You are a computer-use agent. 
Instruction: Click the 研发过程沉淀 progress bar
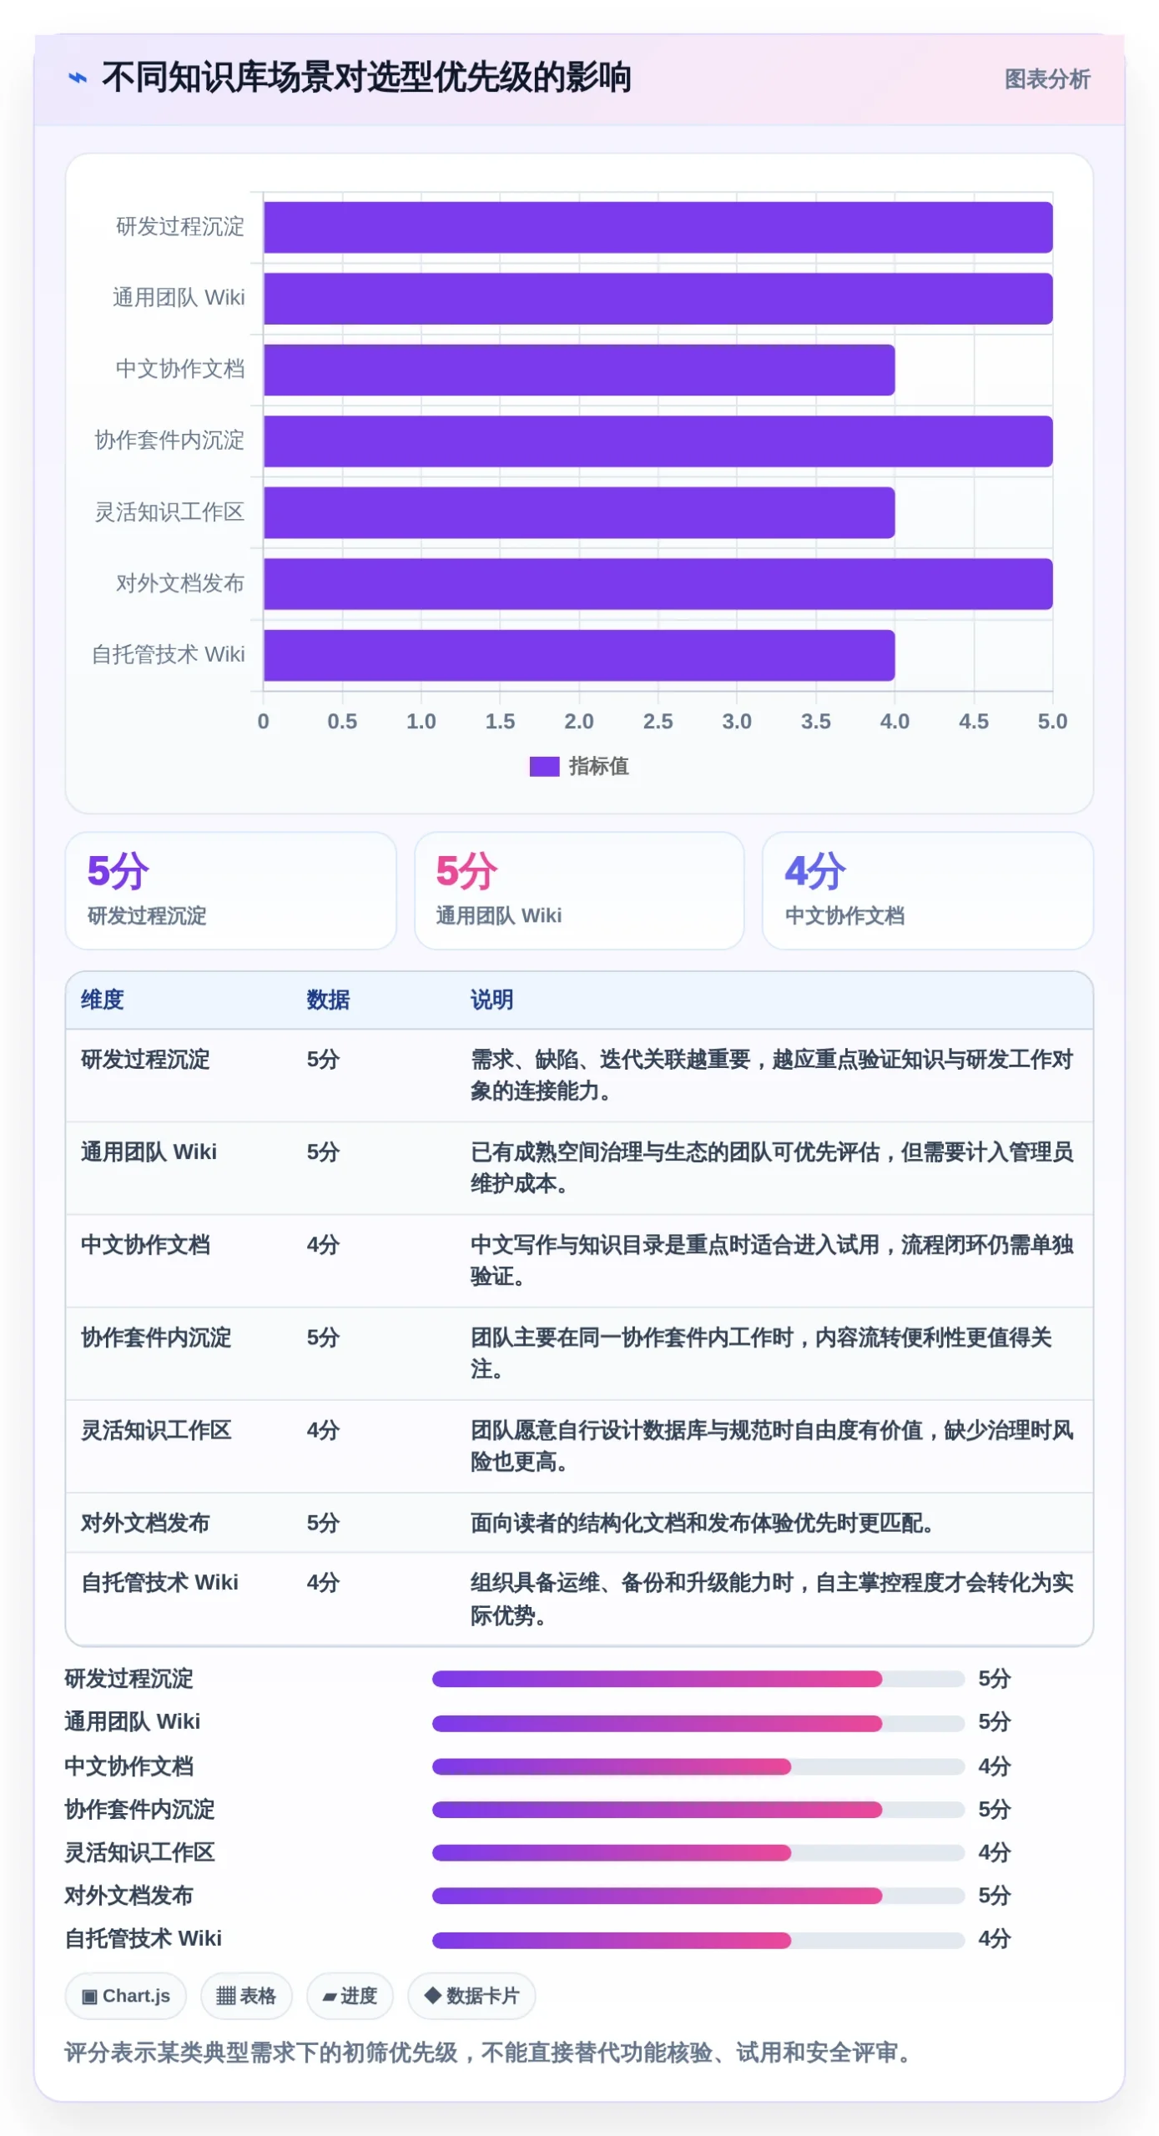tap(698, 1679)
